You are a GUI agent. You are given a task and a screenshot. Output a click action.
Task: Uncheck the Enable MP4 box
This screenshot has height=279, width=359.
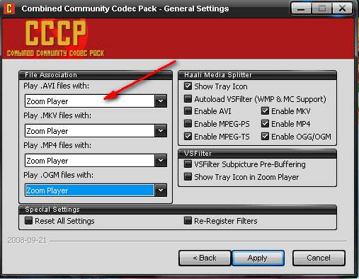(x=265, y=123)
